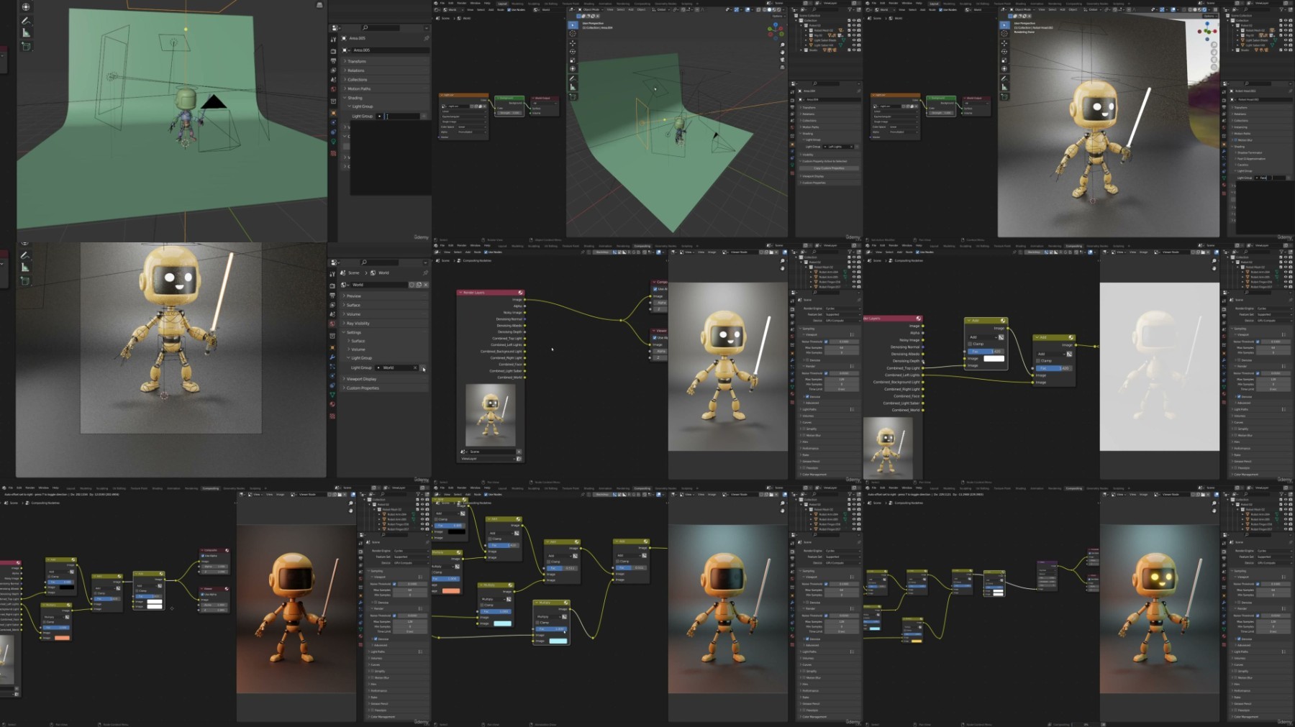Viewport: 1295px width, 727px height.
Task: Click the World breadcrumb next to Scene
Action: pos(383,273)
